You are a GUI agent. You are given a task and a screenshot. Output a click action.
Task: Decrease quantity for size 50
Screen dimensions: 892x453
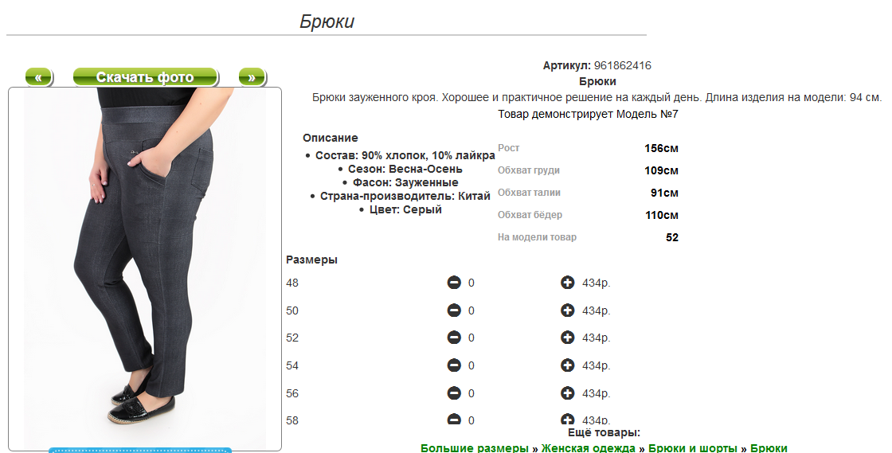(x=454, y=310)
